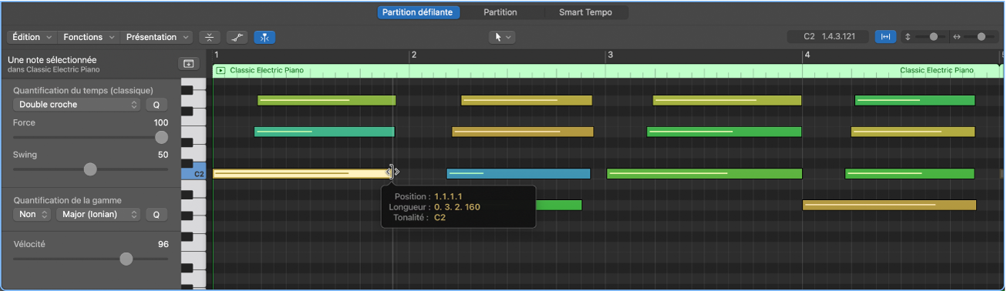Image resolution: width=1007 pixels, height=291 pixels.
Task: Open the Présentation menu
Action: coord(157,37)
